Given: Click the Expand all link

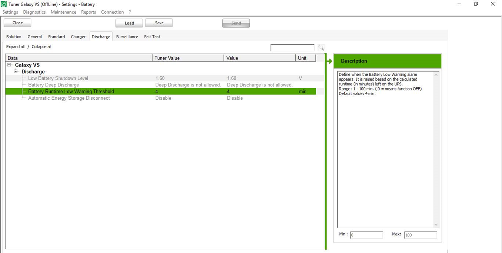Looking at the screenshot, I should click(15, 47).
